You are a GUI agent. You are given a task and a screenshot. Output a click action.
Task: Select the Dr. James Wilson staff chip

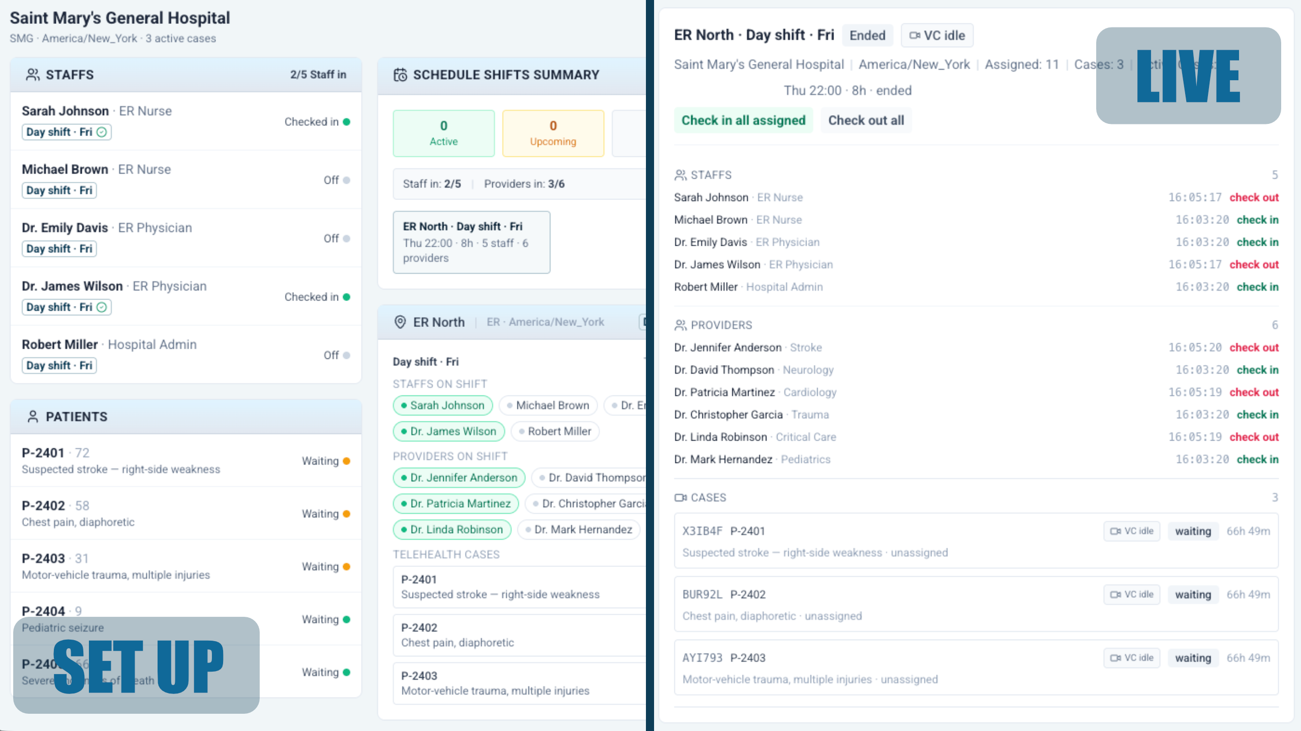coord(449,431)
